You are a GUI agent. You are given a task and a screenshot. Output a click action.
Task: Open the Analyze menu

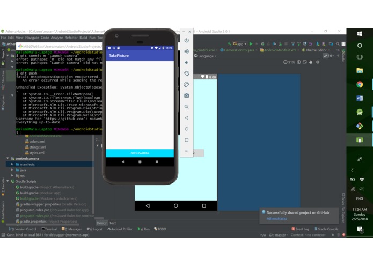(x=56, y=38)
